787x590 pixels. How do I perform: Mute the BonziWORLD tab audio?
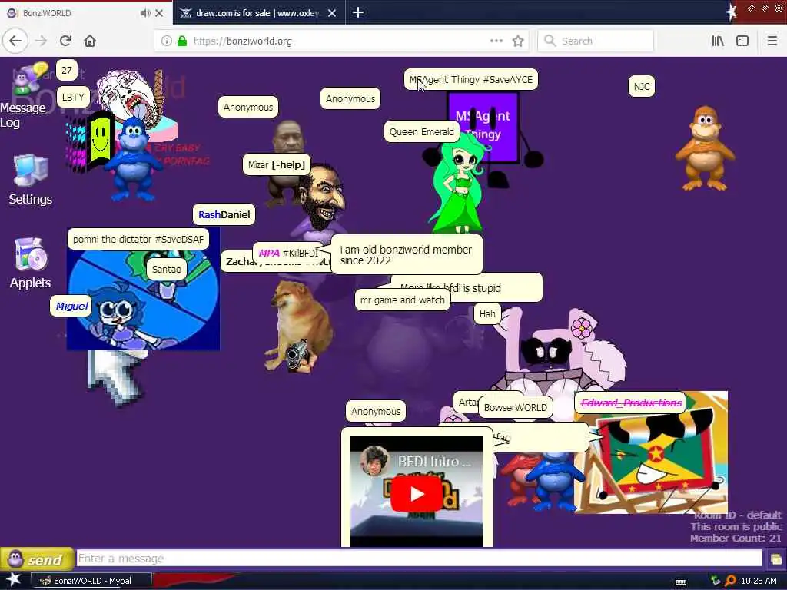tap(145, 13)
